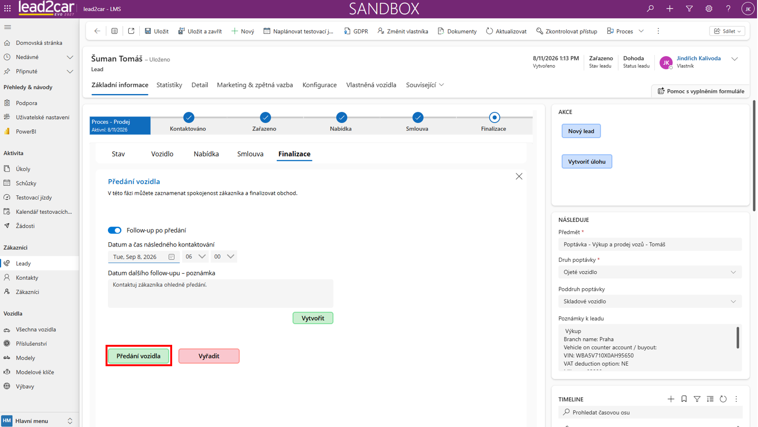Open the advanced filter funnel in the top bar

point(689,9)
